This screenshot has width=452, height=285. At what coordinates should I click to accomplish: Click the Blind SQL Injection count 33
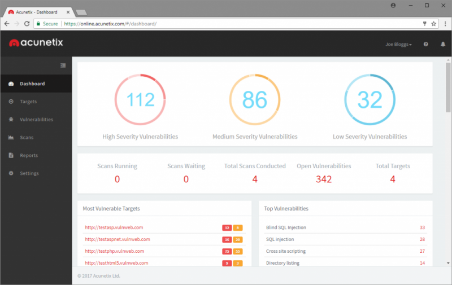pyautogui.click(x=422, y=227)
